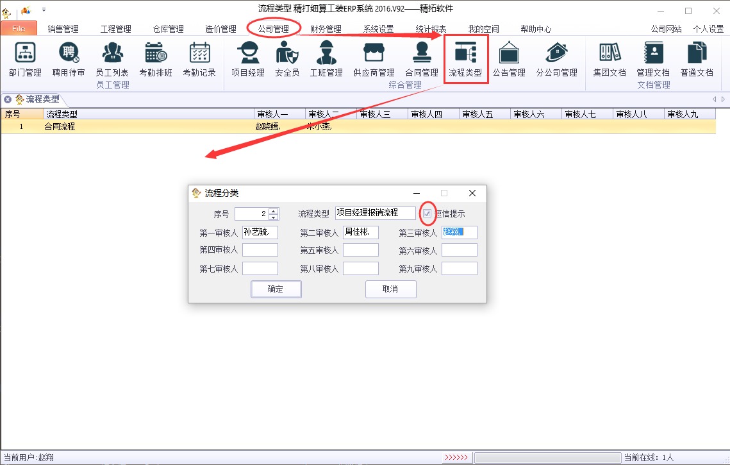Click the 确定 confirm button

pos(276,289)
